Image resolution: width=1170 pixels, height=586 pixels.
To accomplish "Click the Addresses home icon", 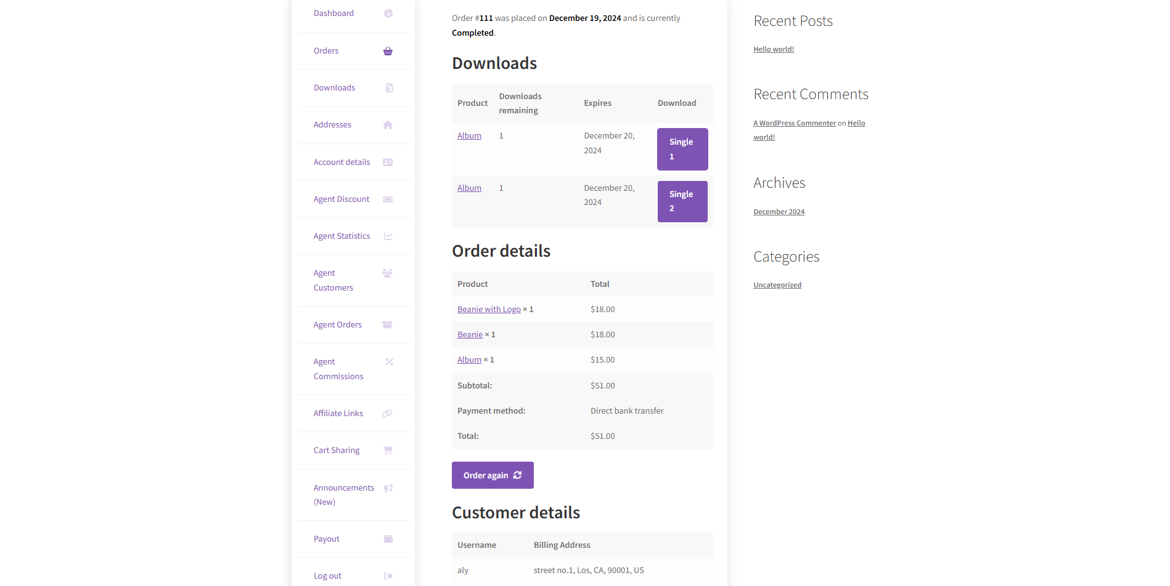I will click(x=388, y=125).
